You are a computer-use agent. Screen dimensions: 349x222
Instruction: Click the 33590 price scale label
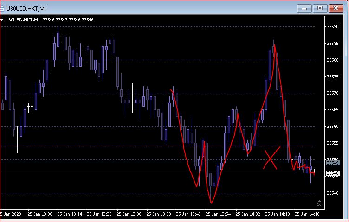[333, 27]
